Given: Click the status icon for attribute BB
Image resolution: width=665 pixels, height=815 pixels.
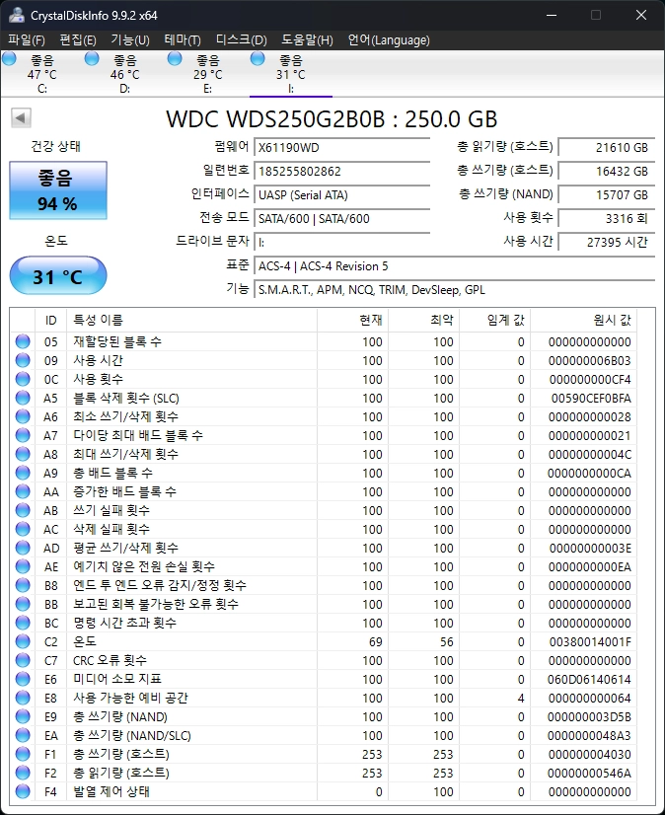Looking at the screenshot, I should (x=23, y=604).
